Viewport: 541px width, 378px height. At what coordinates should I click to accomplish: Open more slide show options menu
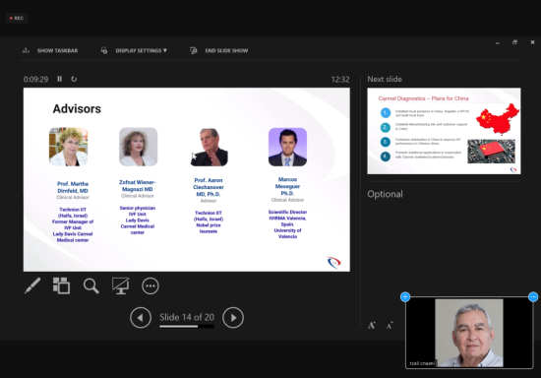150,285
